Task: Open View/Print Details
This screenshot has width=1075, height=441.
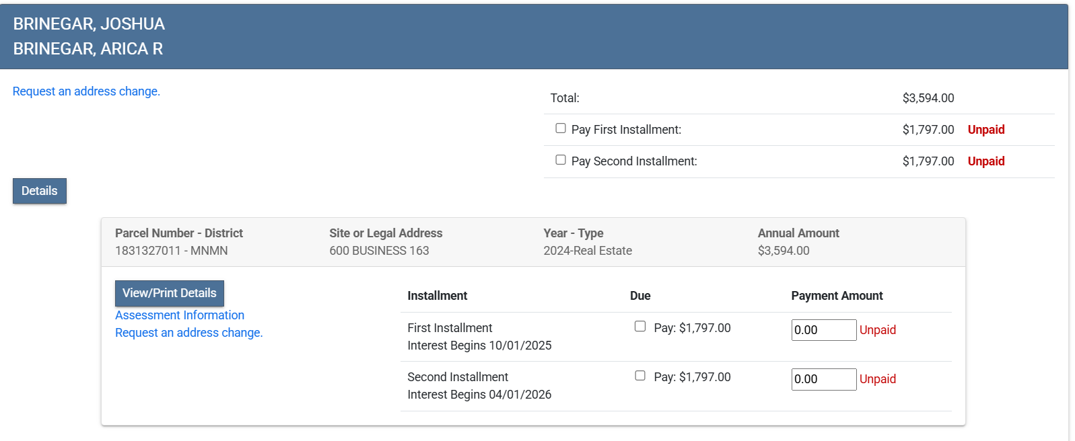Action: click(x=169, y=293)
